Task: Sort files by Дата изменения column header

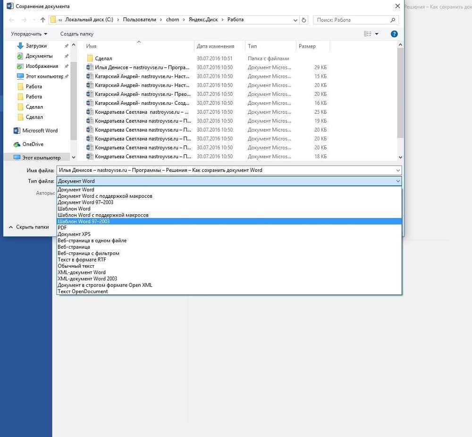Action: pos(215,46)
